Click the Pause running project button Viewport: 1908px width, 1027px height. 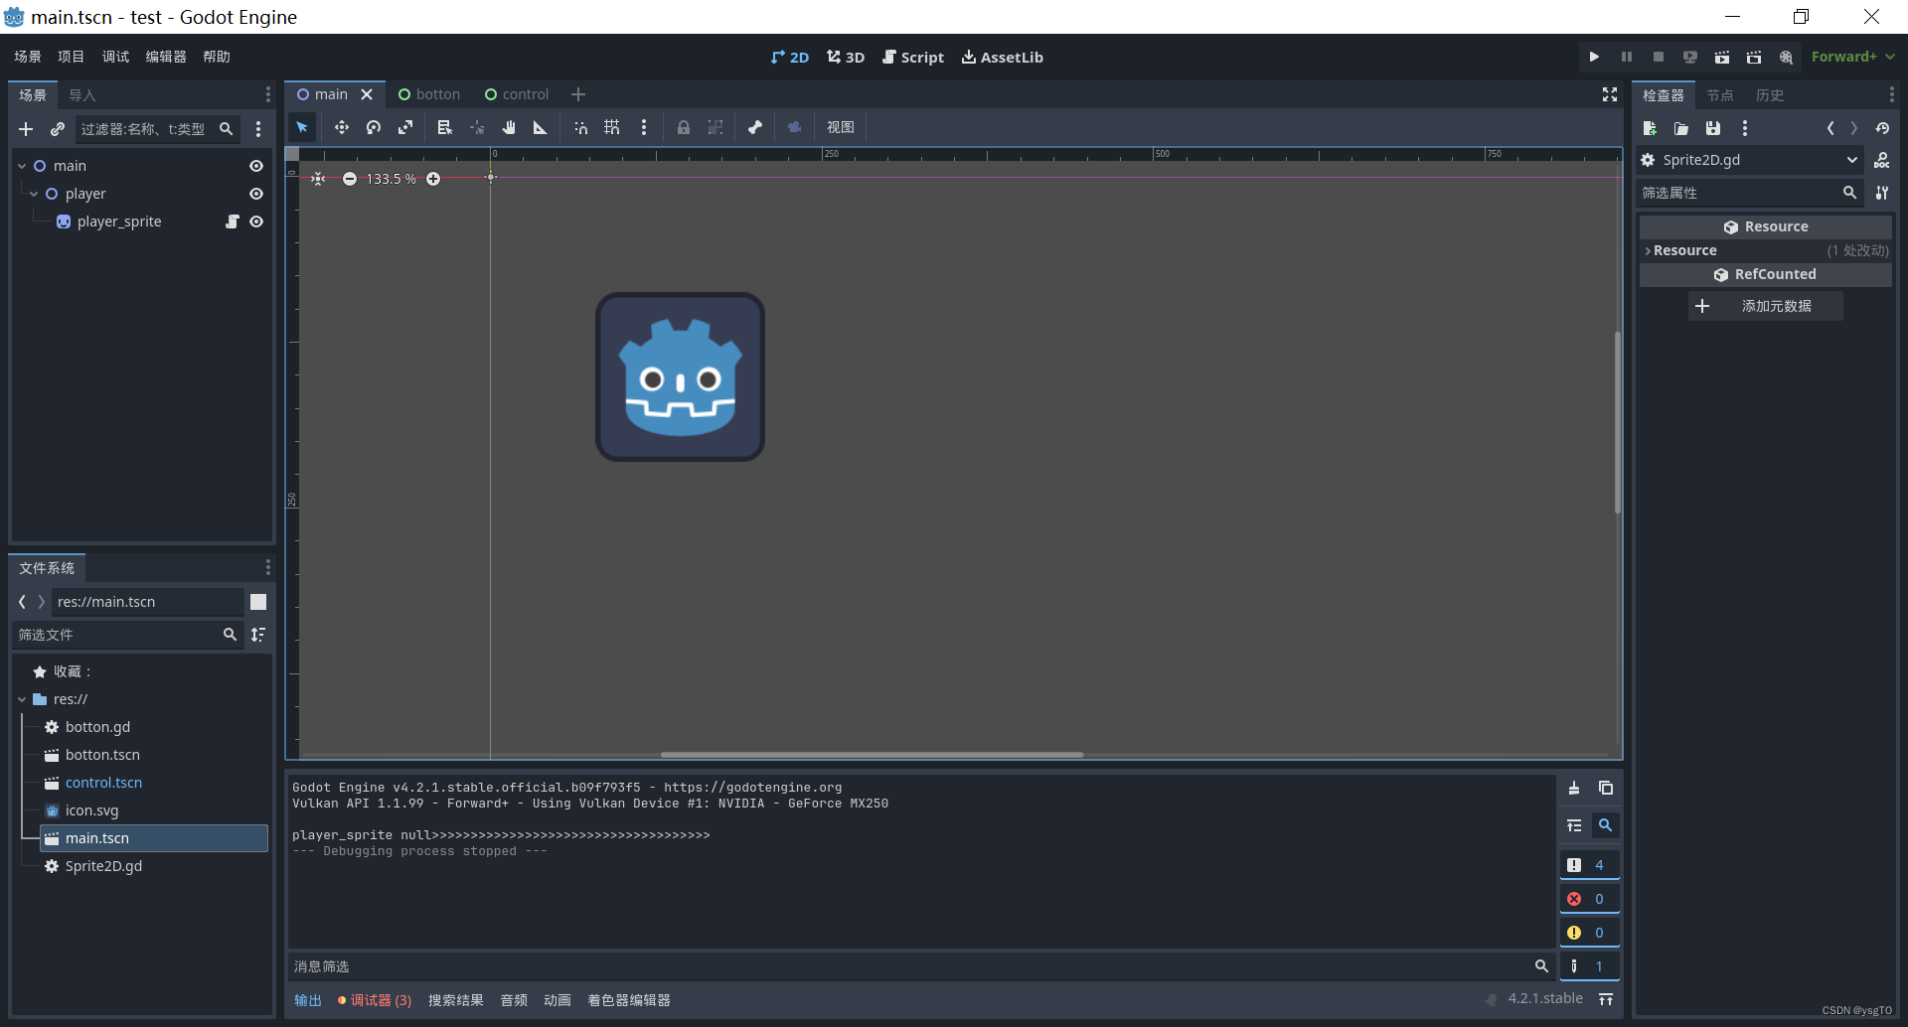click(x=1627, y=57)
